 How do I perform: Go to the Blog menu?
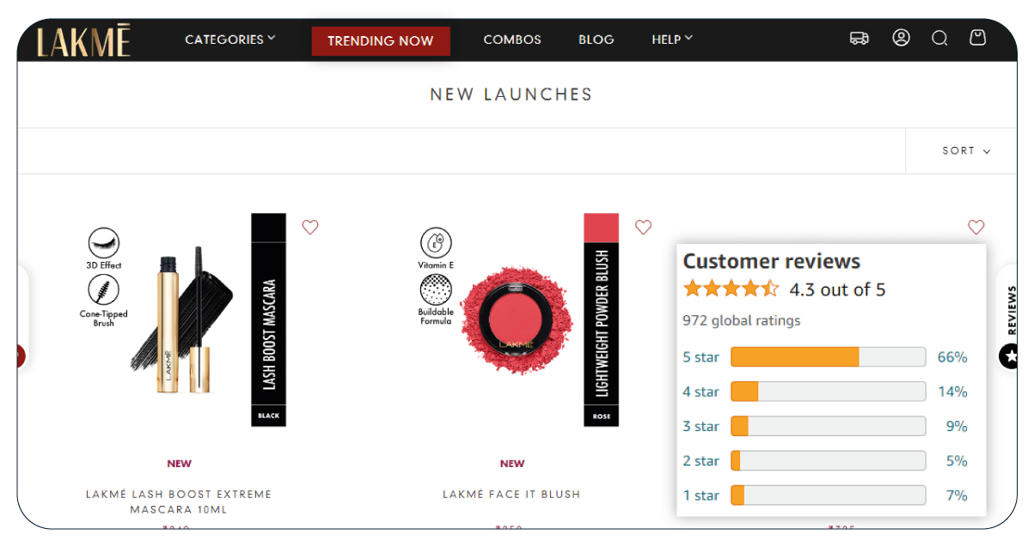click(597, 39)
